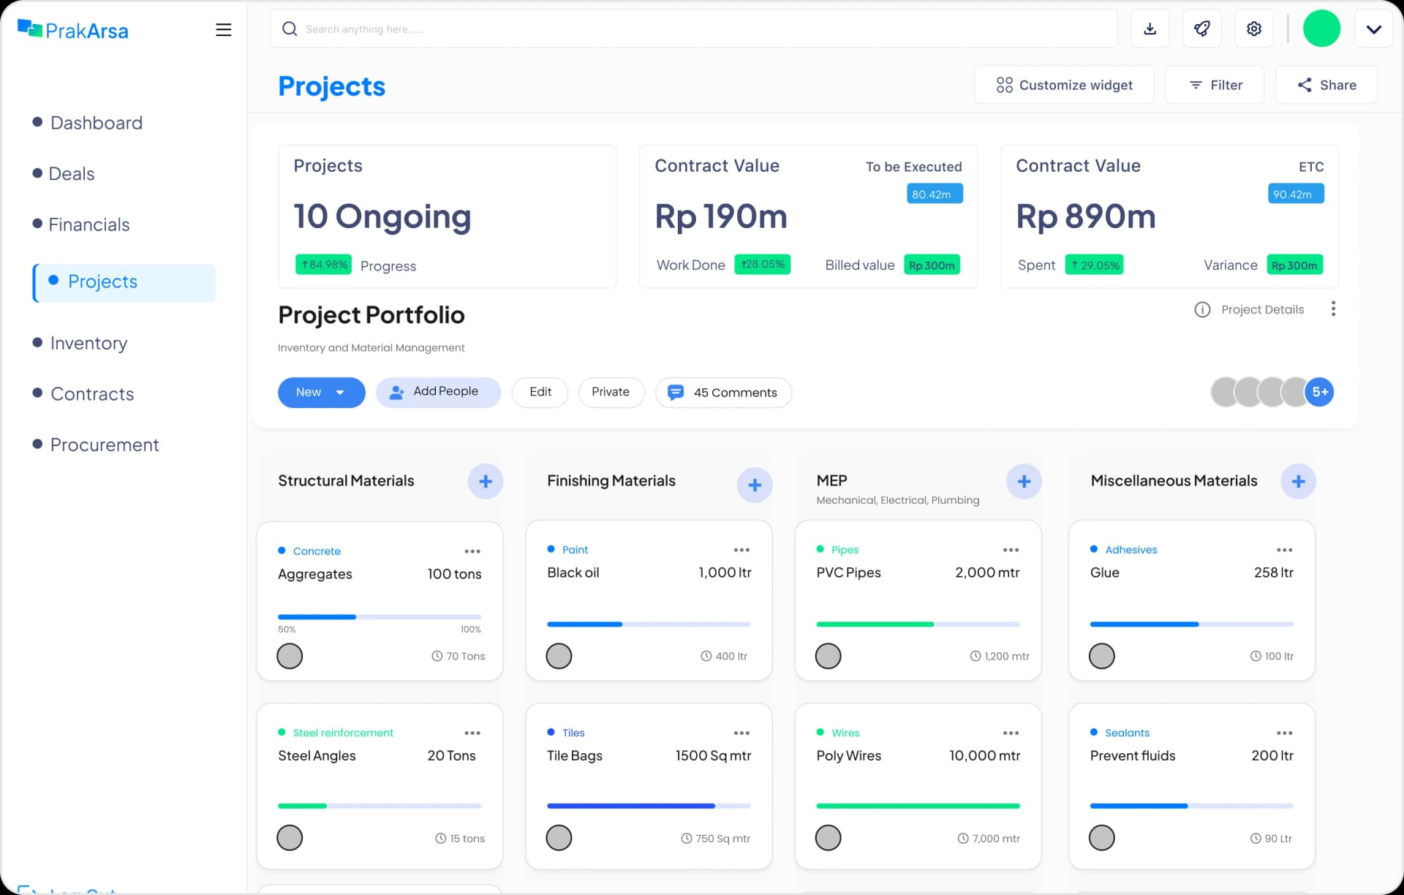Image resolution: width=1404 pixels, height=895 pixels.
Task: Toggle the Private pill button
Action: click(x=611, y=393)
